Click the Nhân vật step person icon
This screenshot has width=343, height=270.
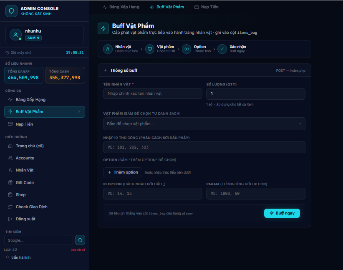click(x=108, y=49)
